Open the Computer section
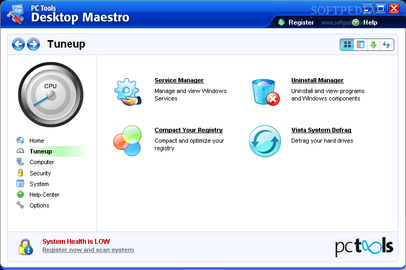Viewport: 406px width, 270px height. 42,162
